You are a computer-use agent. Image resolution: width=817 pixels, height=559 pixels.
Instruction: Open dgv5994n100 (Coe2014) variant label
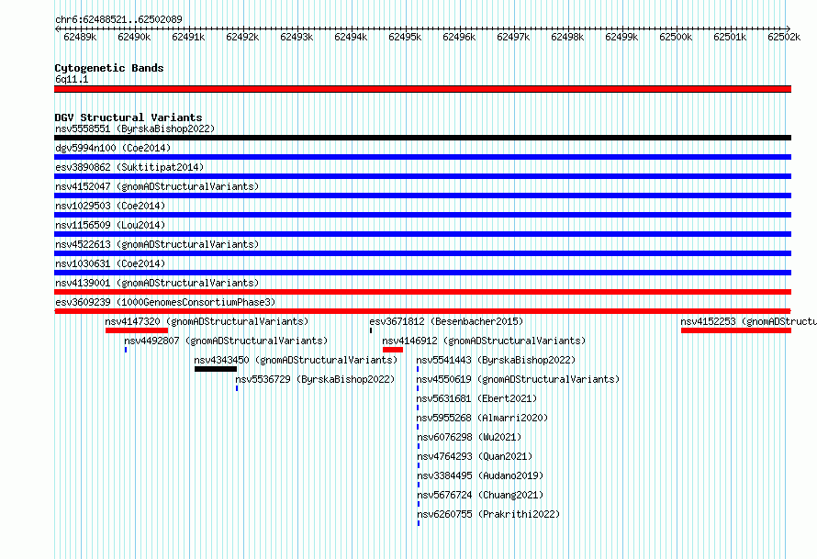point(113,148)
